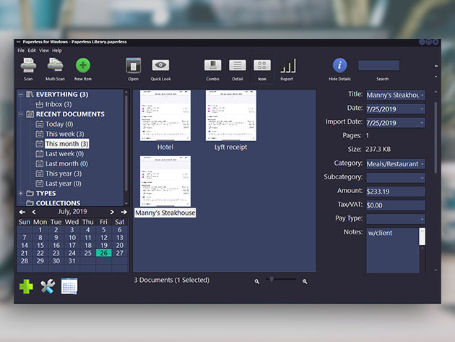455x342 pixels.
Task: Open the Edit menu
Action: pos(32,51)
